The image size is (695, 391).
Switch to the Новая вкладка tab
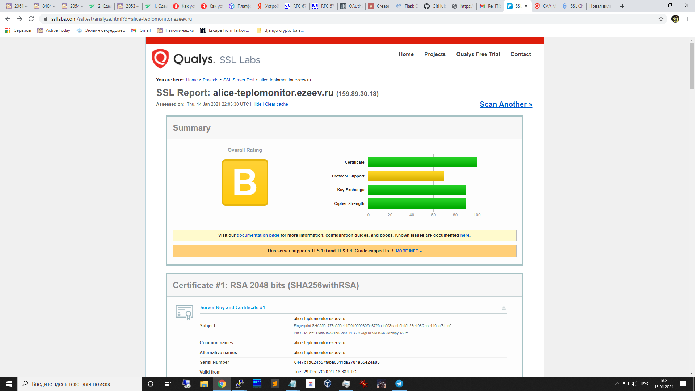pyautogui.click(x=600, y=6)
